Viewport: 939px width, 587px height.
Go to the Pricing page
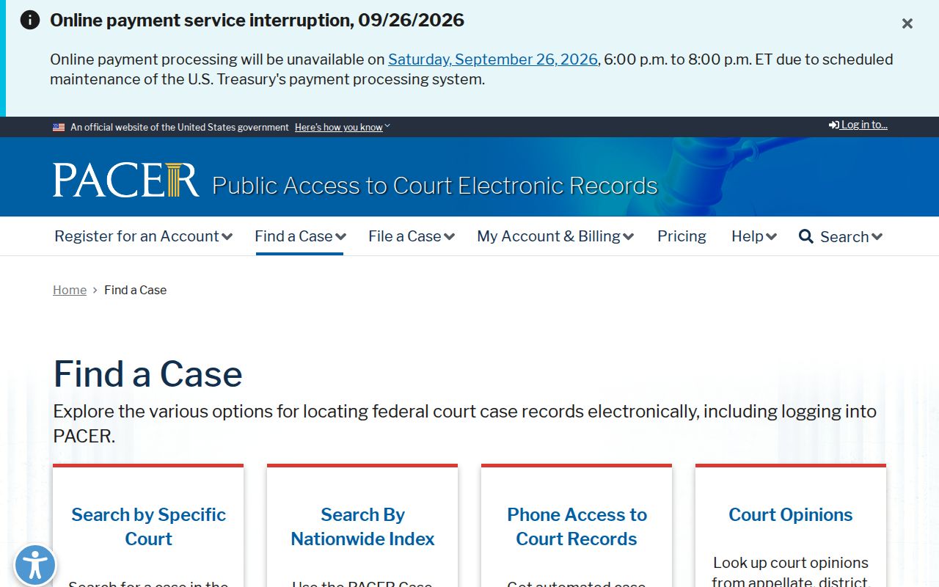tap(682, 236)
